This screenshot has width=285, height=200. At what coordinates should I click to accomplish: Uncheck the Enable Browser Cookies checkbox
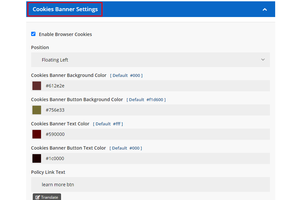(x=33, y=34)
